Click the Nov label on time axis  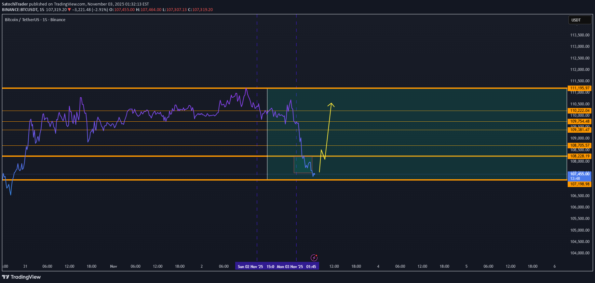(x=114, y=266)
